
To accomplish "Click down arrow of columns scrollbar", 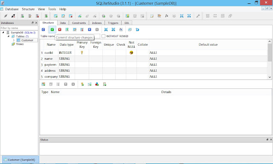I will coord(270,77).
